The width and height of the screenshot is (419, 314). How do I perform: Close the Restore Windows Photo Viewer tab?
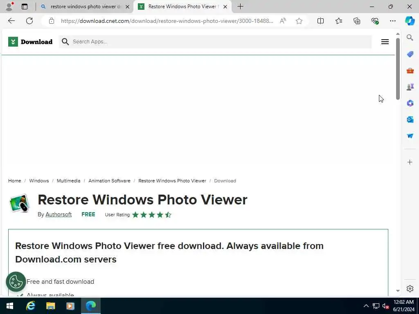[225, 7]
